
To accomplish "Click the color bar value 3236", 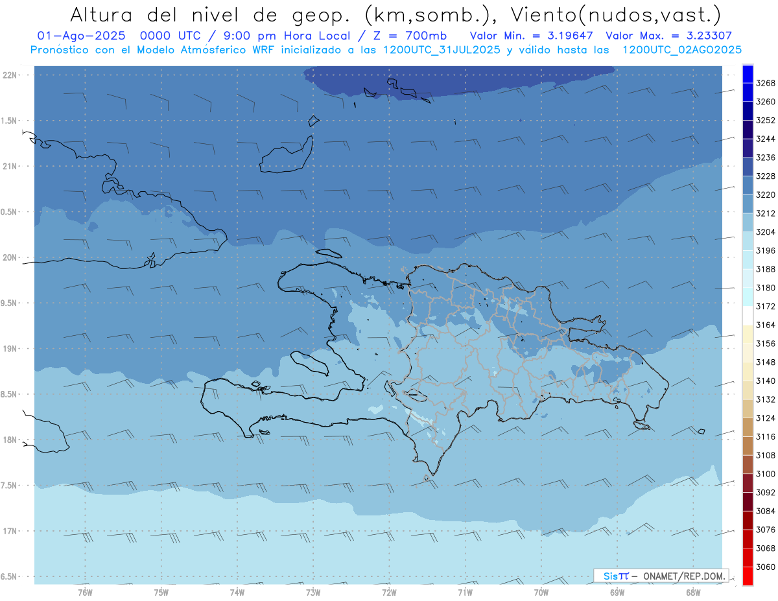I will click(766, 158).
